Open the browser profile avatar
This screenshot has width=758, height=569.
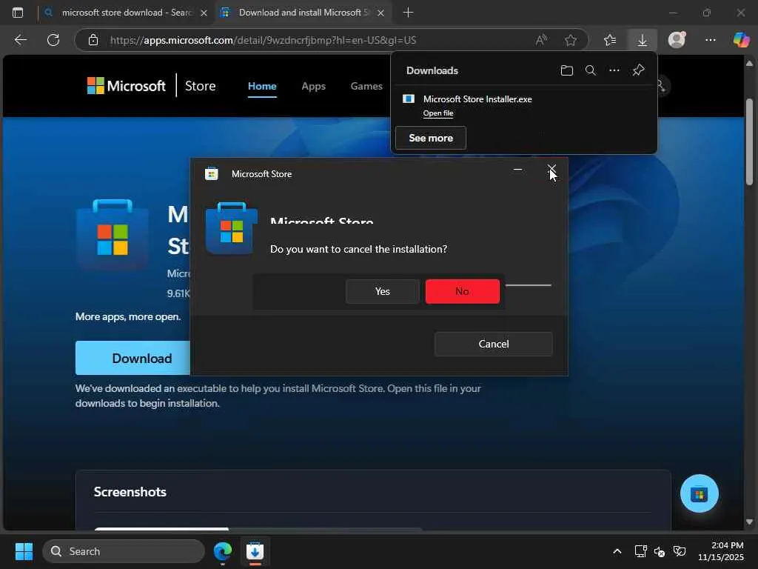pyautogui.click(x=677, y=40)
